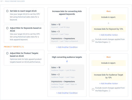Click 'Audience Target — Last 7 days' under Sales < 2

coord(63,77)
